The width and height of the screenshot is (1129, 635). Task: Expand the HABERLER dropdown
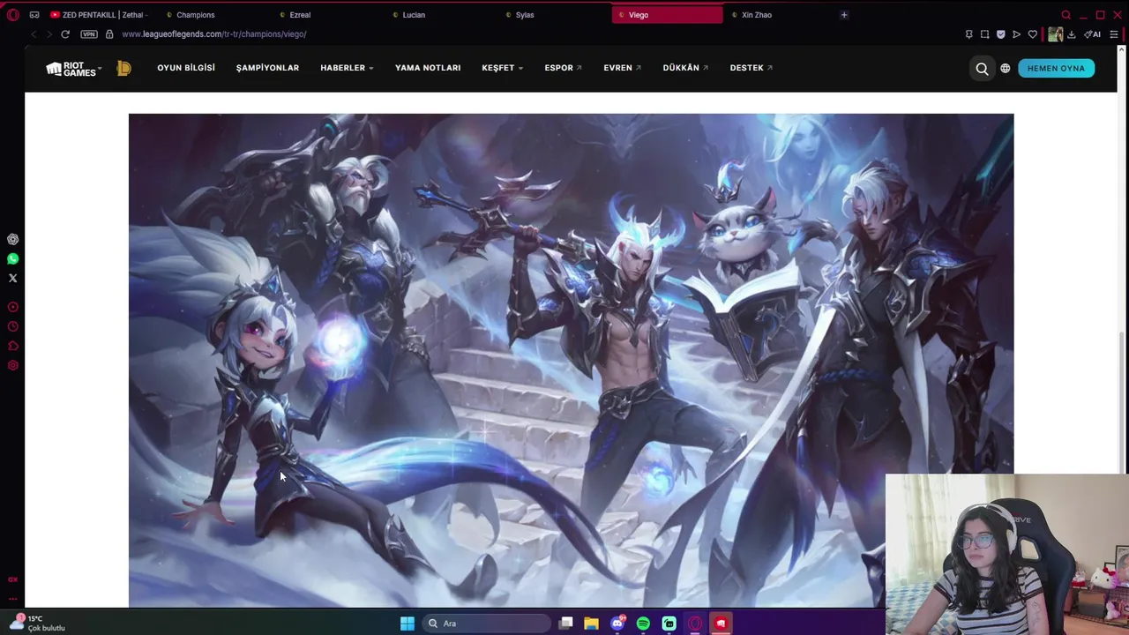coord(347,68)
